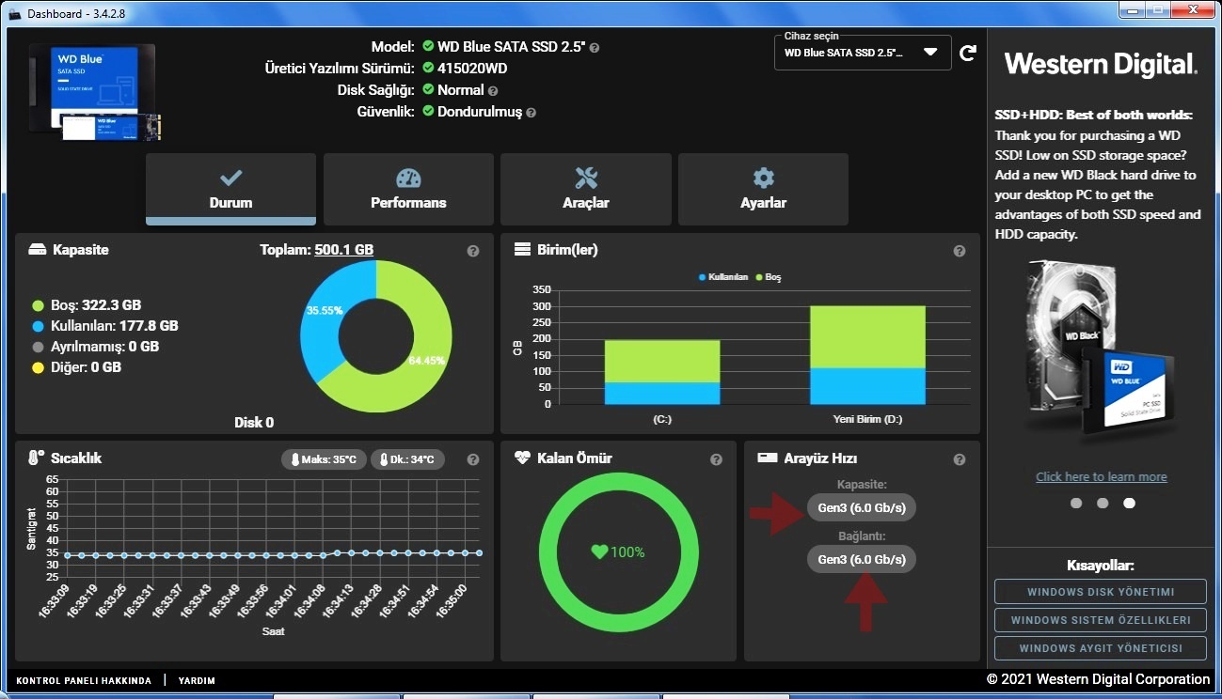This screenshot has width=1222, height=699.
Task: Click the Yeni Birim (D:) volume bar
Action: [867, 355]
